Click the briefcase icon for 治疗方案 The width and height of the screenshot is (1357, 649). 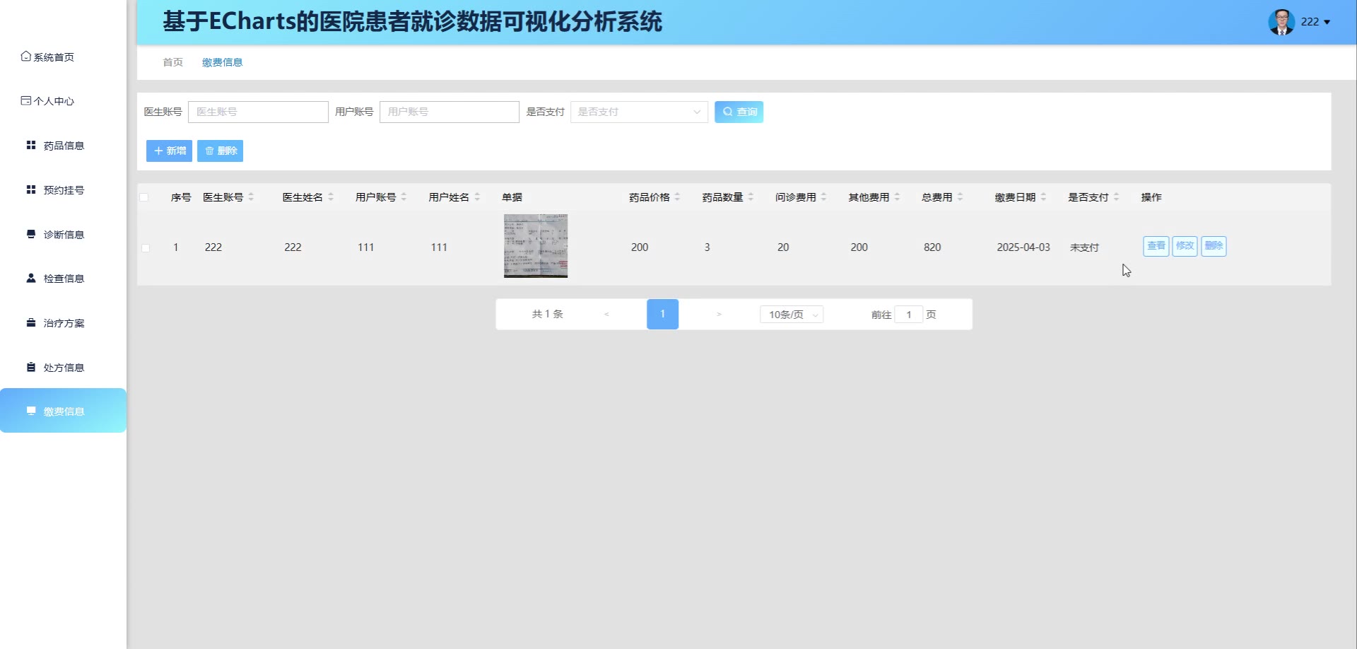(31, 322)
